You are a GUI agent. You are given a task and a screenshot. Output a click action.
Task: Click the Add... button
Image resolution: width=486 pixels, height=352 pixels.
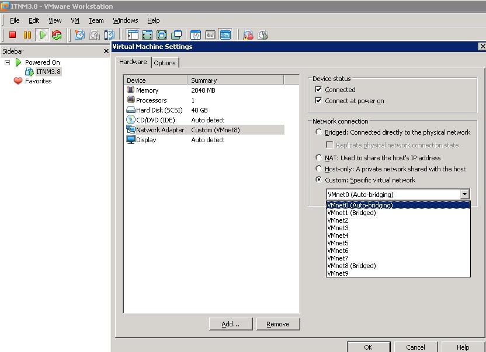(x=231, y=324)
